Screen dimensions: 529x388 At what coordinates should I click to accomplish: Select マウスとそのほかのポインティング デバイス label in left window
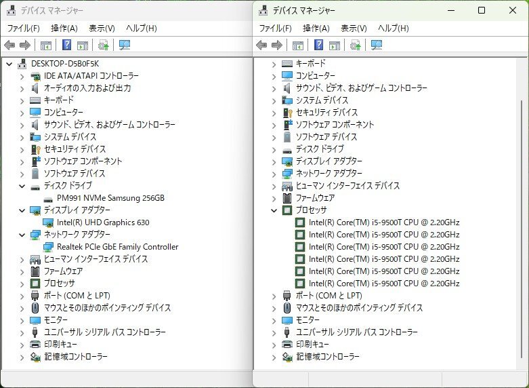point(107,308)
